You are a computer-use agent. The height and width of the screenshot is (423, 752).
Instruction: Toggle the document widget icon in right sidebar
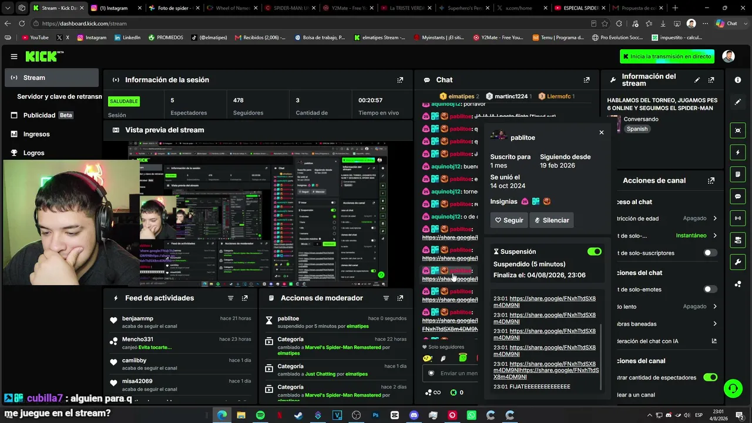tap(738, 174)
